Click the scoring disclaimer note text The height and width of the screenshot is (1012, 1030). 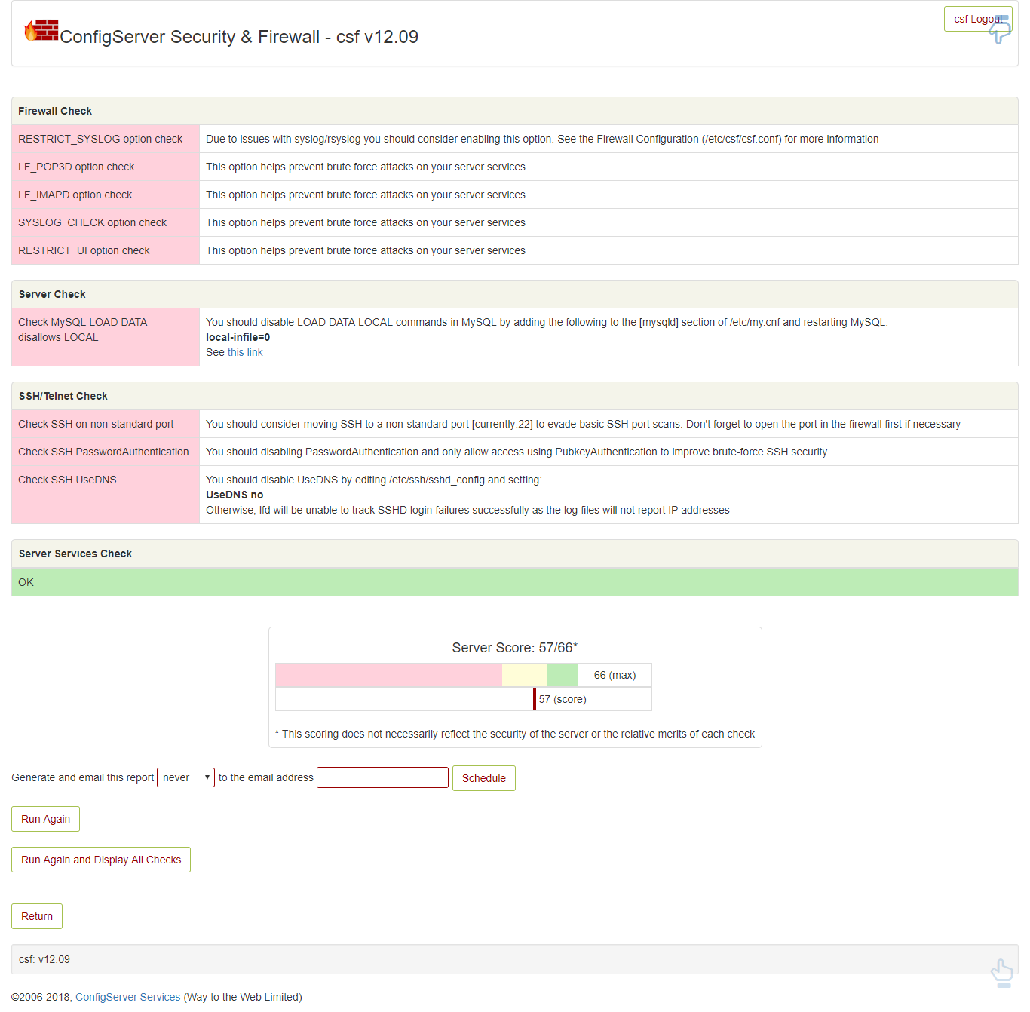click(515, 734)
